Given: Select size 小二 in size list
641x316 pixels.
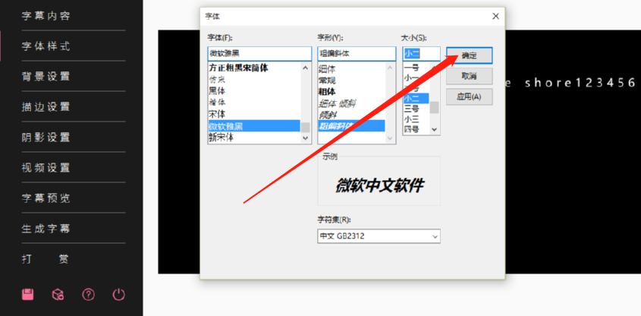Looking at the screenshot, I should [x=416, y=98].
